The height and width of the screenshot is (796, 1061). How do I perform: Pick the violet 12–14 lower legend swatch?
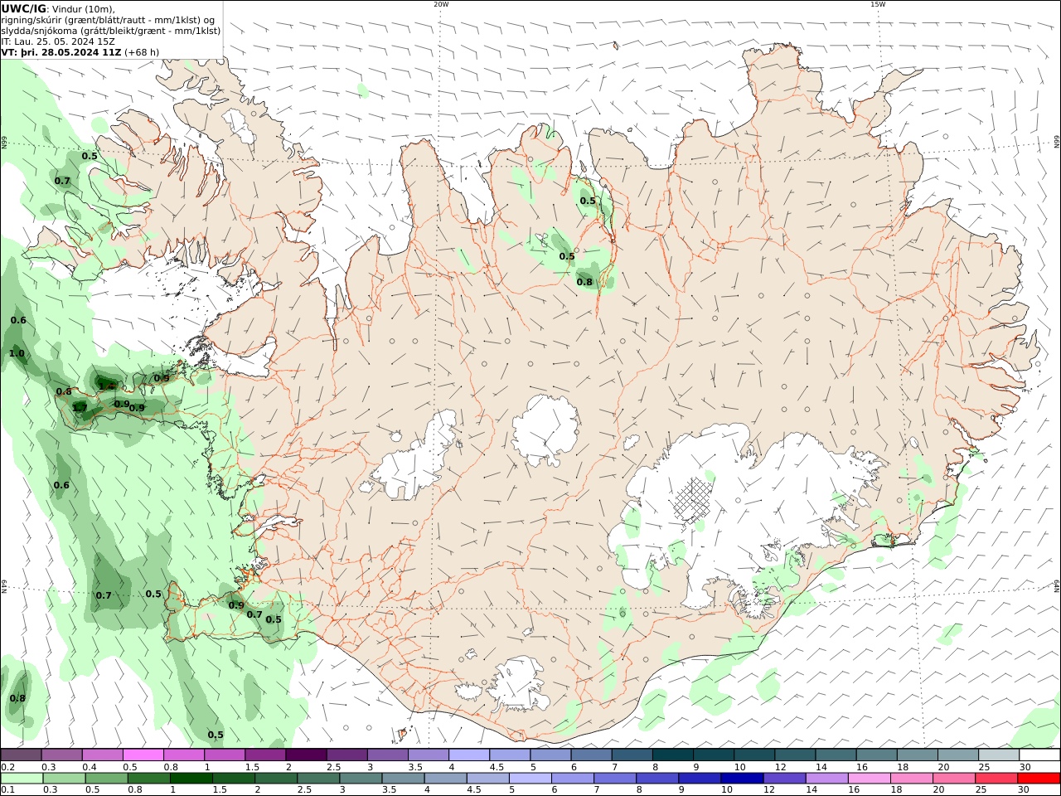coord(783,778)
